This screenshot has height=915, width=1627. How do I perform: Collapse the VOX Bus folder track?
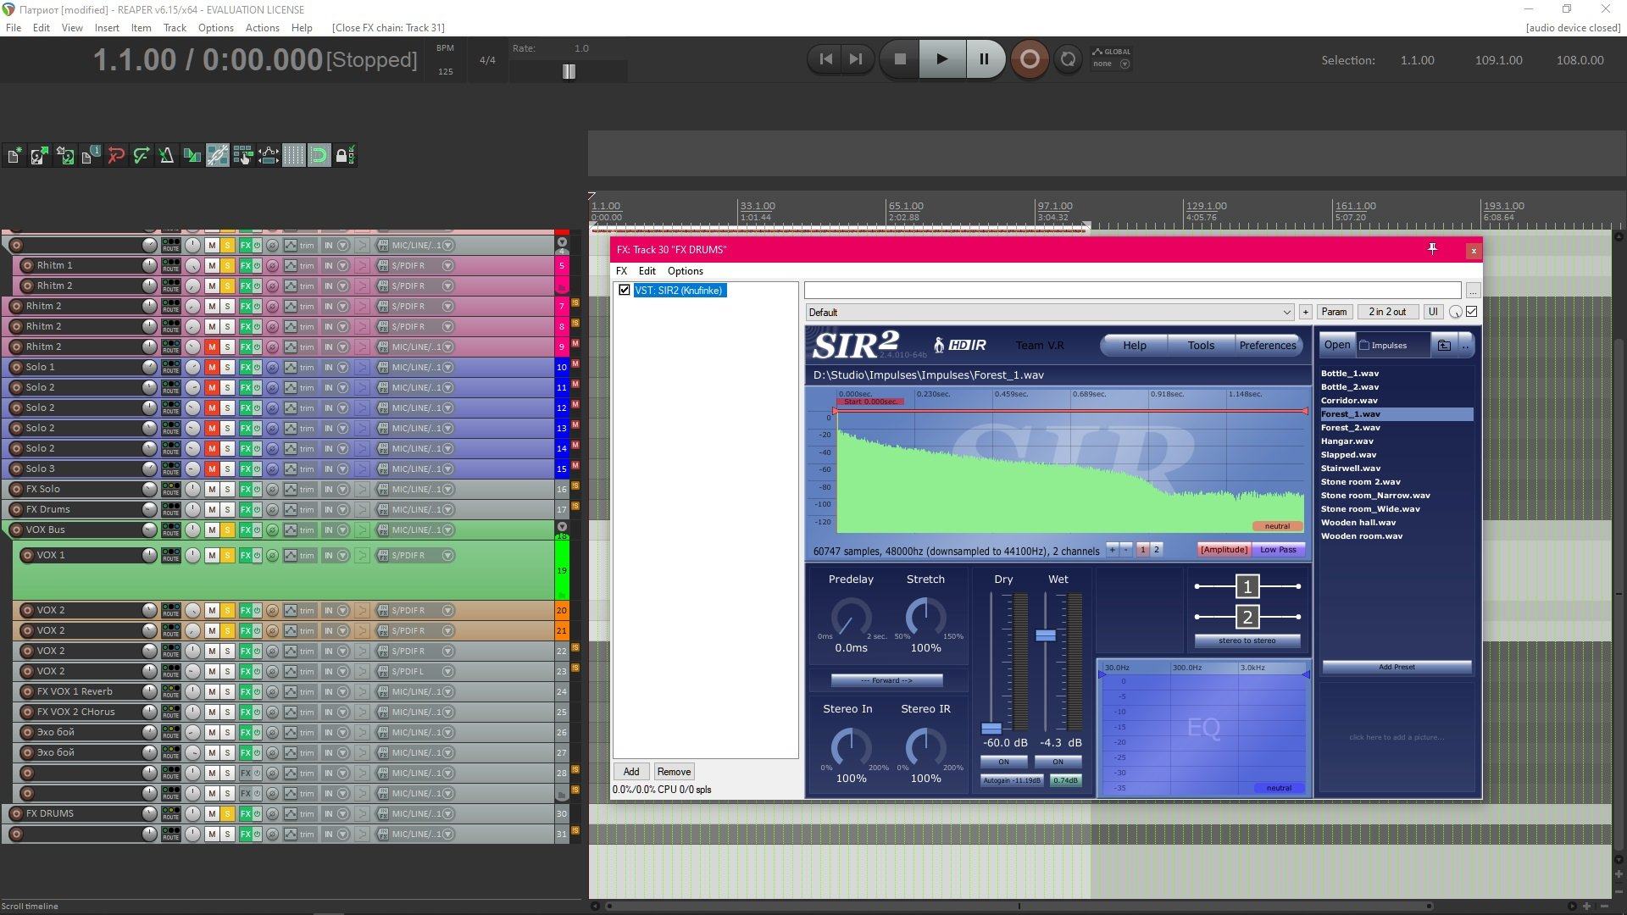click(561, 527)
